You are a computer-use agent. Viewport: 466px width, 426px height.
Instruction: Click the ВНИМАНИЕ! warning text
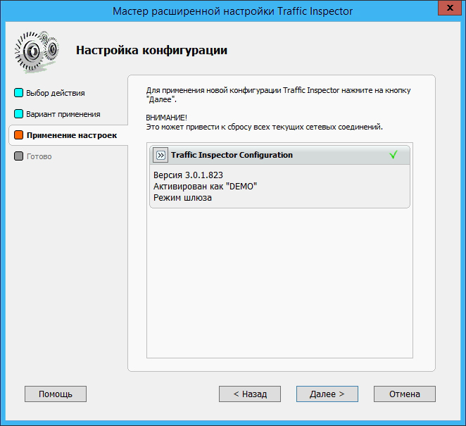point(166,118)
